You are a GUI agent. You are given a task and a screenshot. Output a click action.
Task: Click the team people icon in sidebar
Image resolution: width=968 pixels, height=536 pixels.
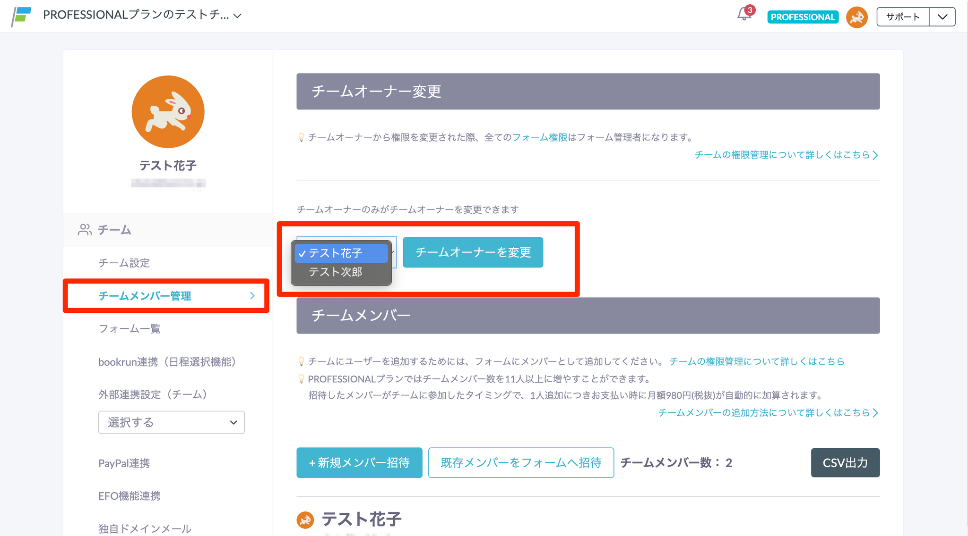[85, 230]
